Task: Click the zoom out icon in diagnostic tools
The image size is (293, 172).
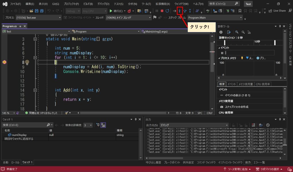Action: pyautogui.click(x=243, y=32)
